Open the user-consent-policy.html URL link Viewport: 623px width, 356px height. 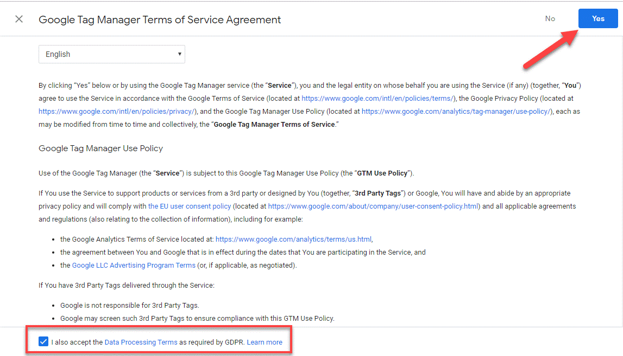pos(374,206)
